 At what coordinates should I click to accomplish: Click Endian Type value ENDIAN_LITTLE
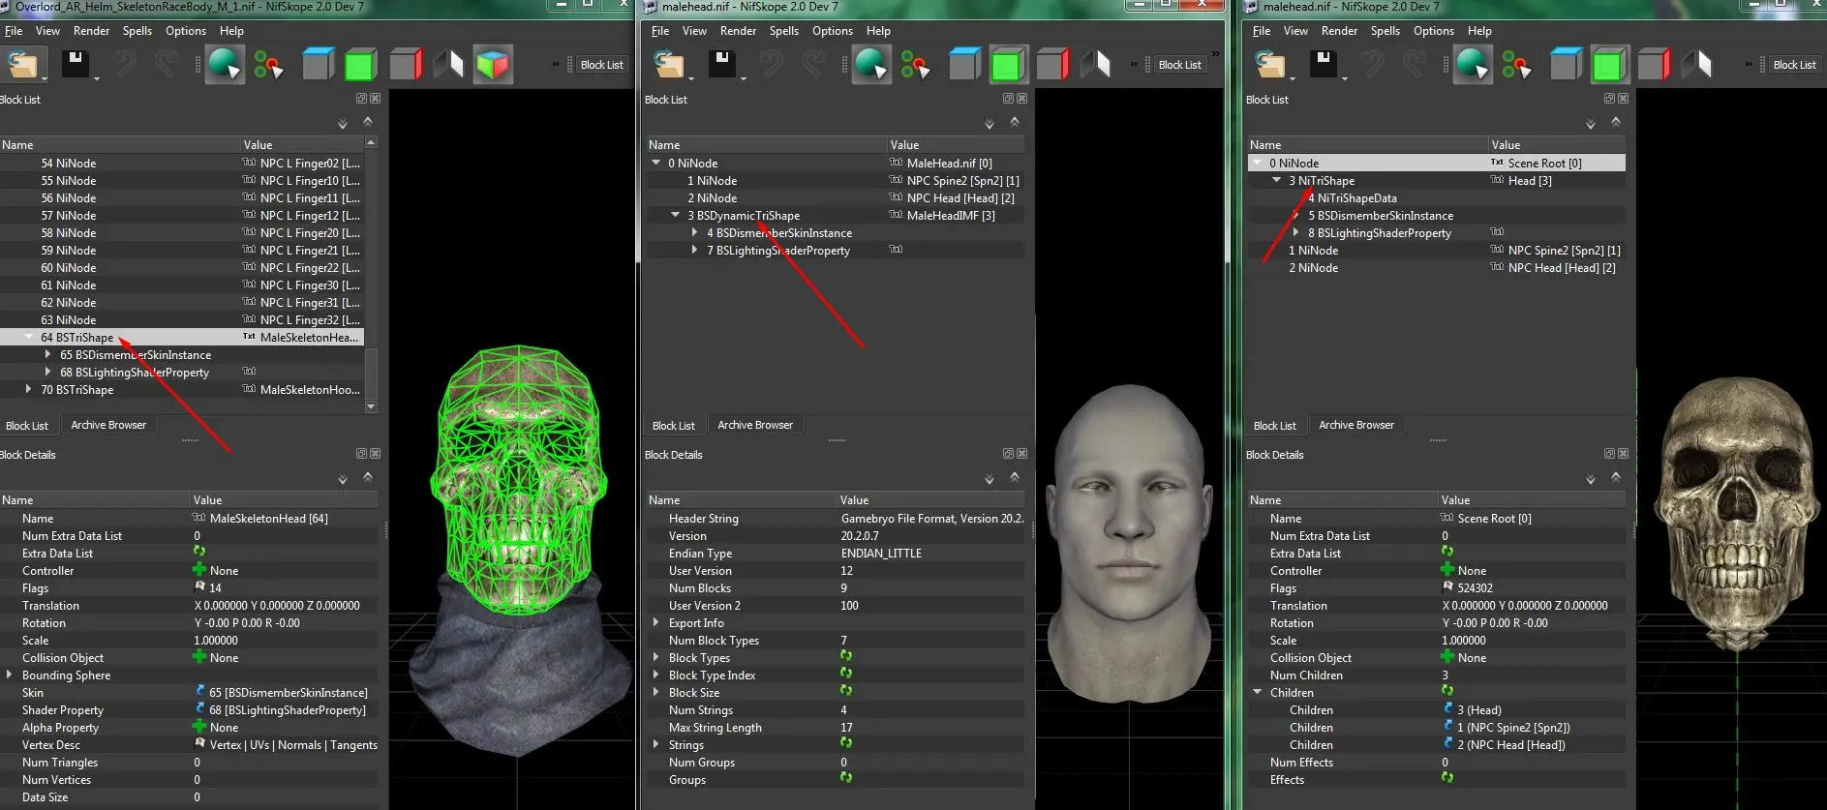[x=881, y=554]
